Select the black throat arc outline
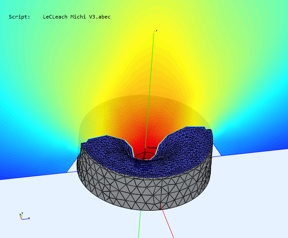The image size is (288, 238). [x=144, y=155]
